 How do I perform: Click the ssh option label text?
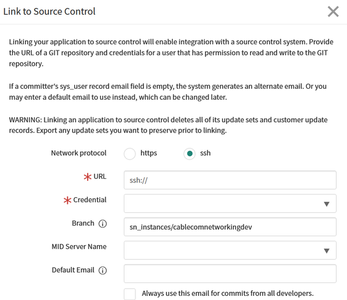point(206,153)
